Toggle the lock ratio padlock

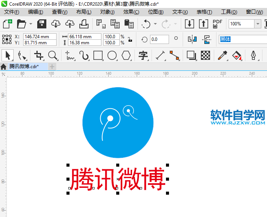[130, 39]
